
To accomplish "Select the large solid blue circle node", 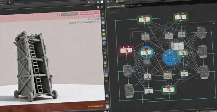I will point(170,57).
